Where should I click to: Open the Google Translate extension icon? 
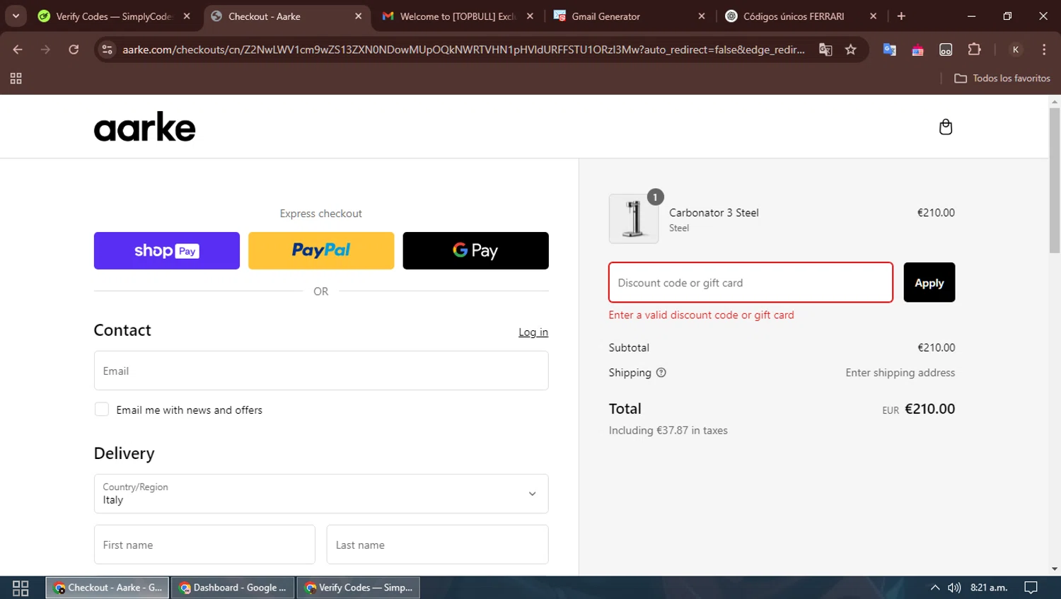pyautogui.click(x=890, y=50)
